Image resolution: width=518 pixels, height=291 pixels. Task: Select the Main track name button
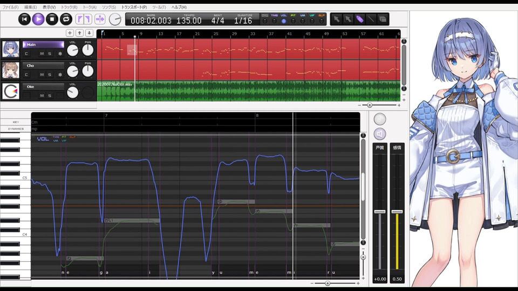tap(43, 45)
